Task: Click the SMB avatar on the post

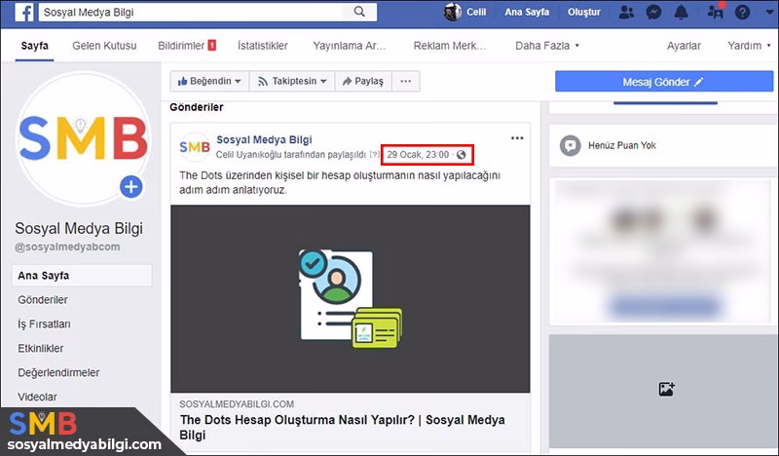Action: coord(194,147)
